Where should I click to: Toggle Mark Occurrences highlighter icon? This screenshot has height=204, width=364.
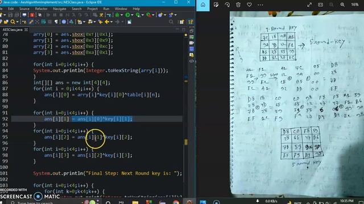[31, 22]
